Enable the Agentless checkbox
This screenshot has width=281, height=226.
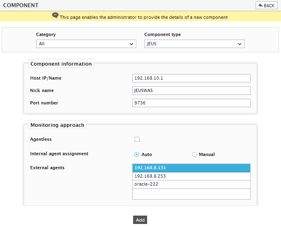tap(137, 139)
